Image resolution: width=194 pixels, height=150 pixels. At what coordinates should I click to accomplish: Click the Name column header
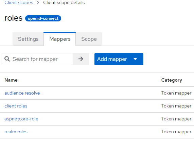(x=11, y=80)
